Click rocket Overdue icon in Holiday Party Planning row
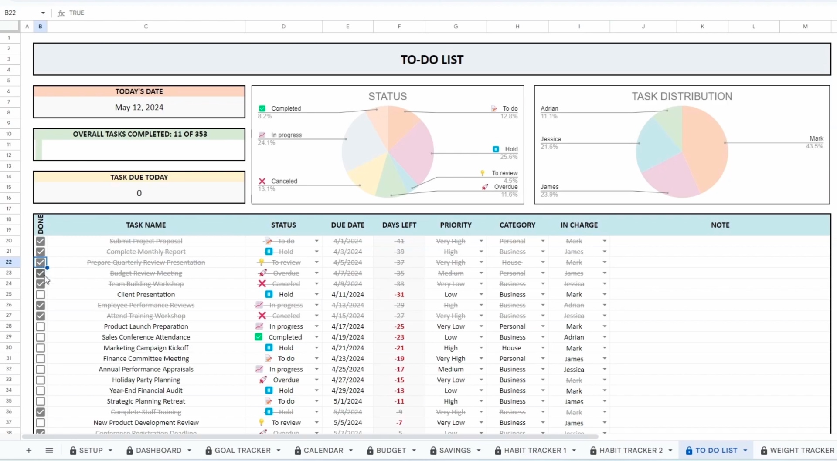The image size is (837, 461). point(263,380)
